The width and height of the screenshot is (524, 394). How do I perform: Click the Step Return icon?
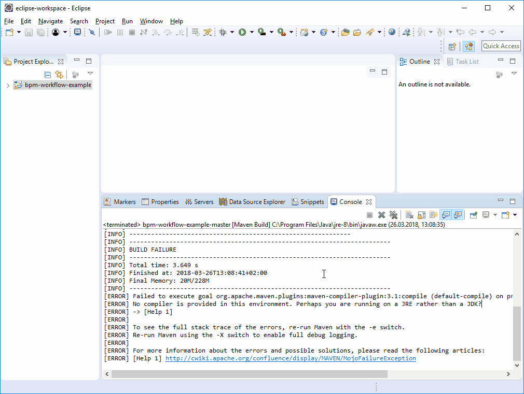(x=180, y=32)
